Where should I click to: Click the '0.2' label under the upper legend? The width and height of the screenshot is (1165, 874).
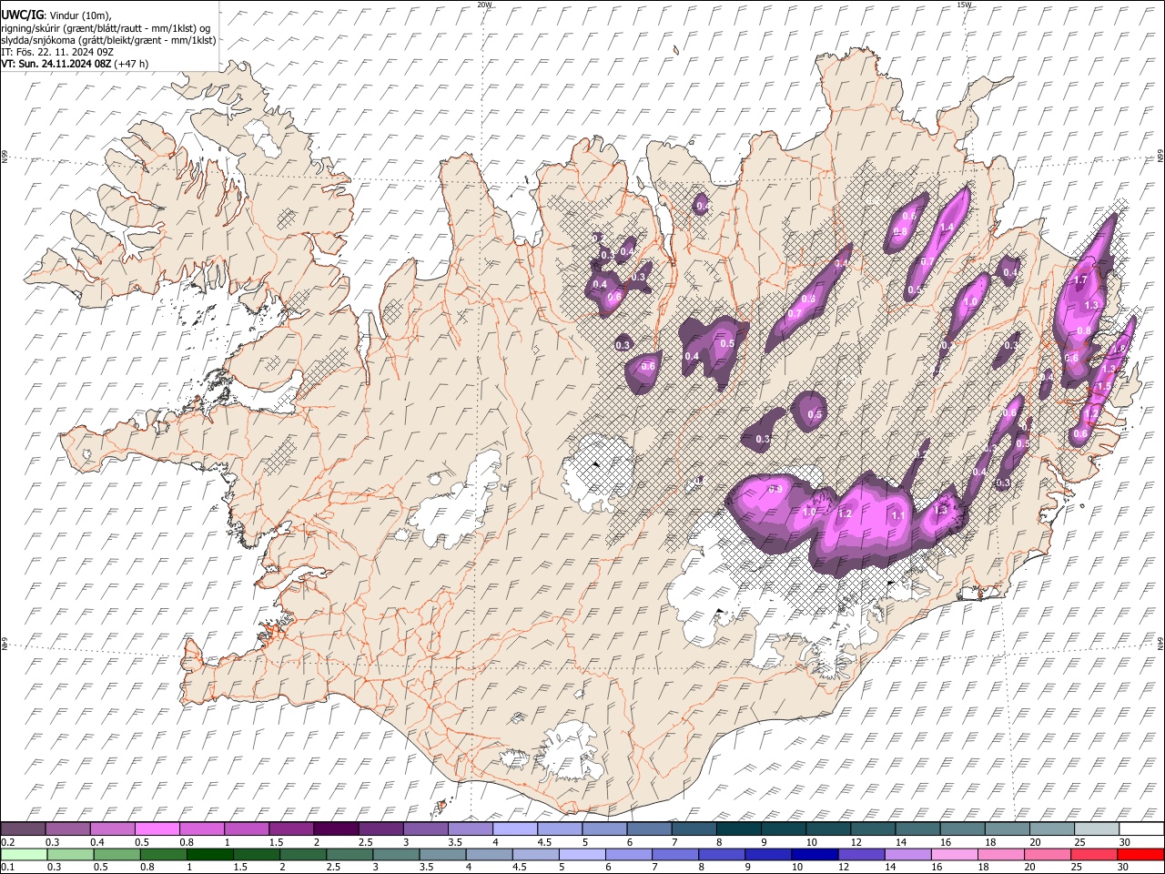7,842
